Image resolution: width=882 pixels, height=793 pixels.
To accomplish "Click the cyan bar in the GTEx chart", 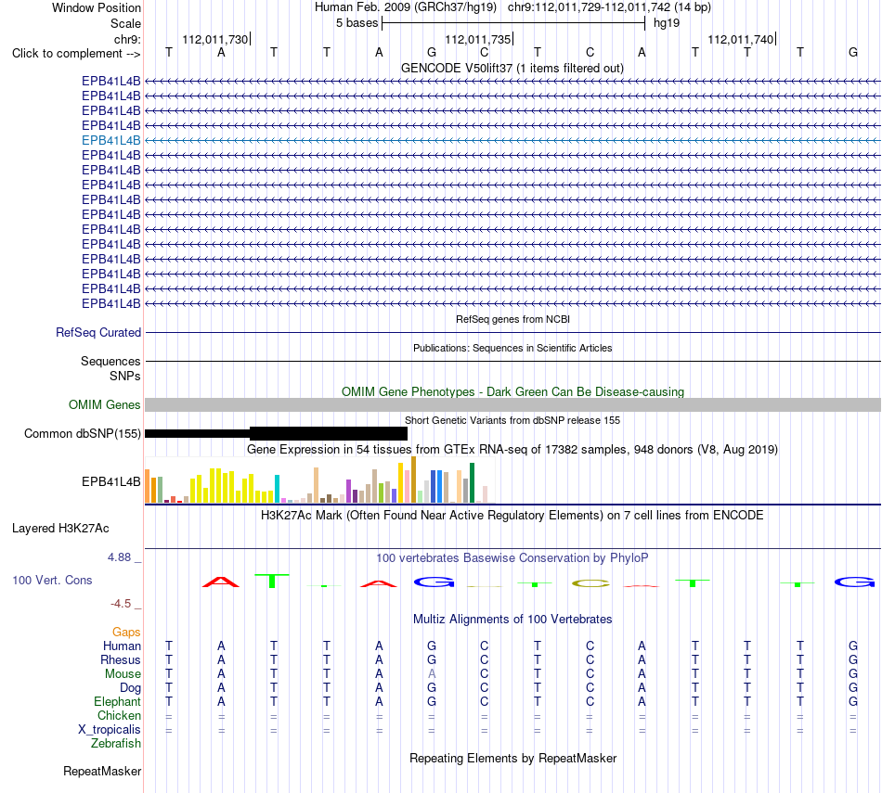I will [x=277, y=489].
